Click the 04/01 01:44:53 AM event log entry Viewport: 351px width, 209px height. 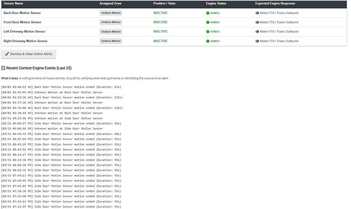[63, 87]
